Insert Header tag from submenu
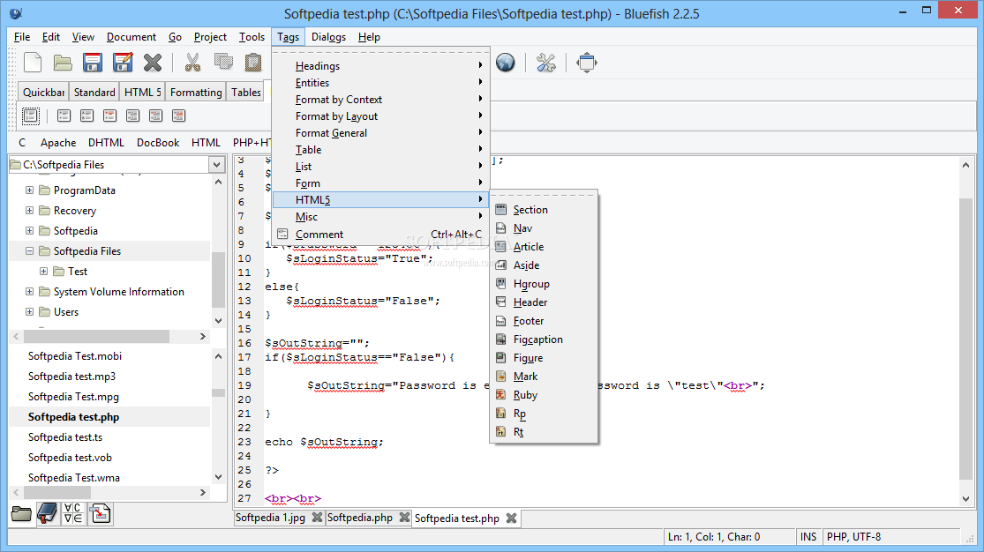The image size is (984, 552). (544, 302)
